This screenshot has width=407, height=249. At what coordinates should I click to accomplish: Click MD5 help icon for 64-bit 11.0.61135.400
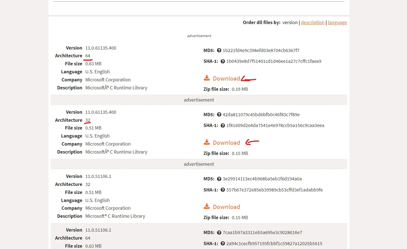219,50
